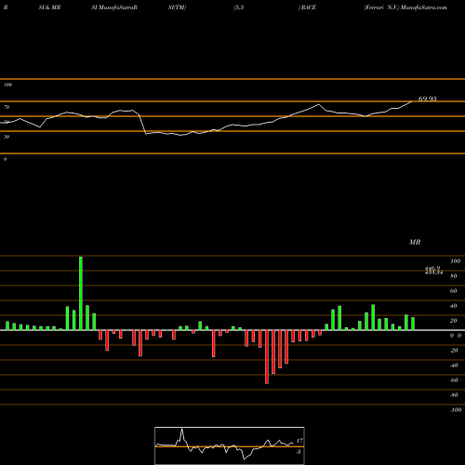The width and height of the screenshot is (465, 465).
Task: Click the -3 value in mini chart
Action: coord(299,452)
